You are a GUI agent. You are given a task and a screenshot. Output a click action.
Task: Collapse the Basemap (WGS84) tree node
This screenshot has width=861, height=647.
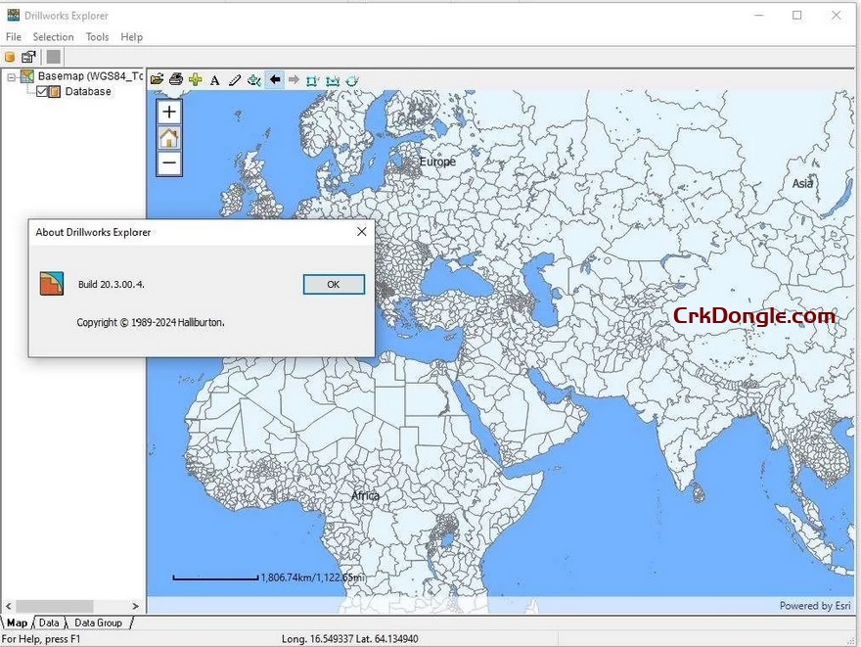[x=12, y=75]
